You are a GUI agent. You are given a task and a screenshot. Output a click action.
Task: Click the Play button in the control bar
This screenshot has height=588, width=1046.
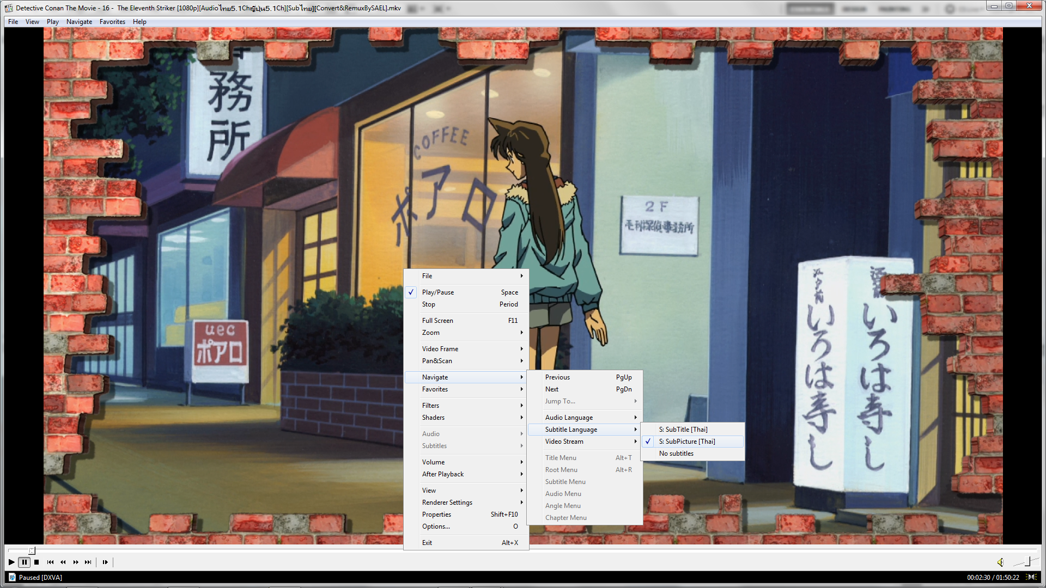tap(11, 562)
